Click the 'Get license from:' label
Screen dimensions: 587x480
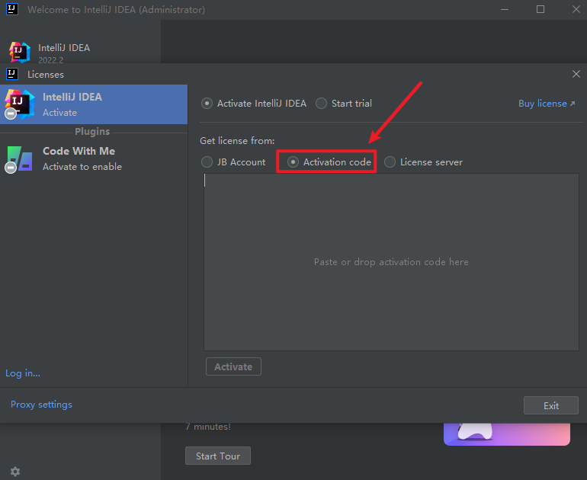237,141
